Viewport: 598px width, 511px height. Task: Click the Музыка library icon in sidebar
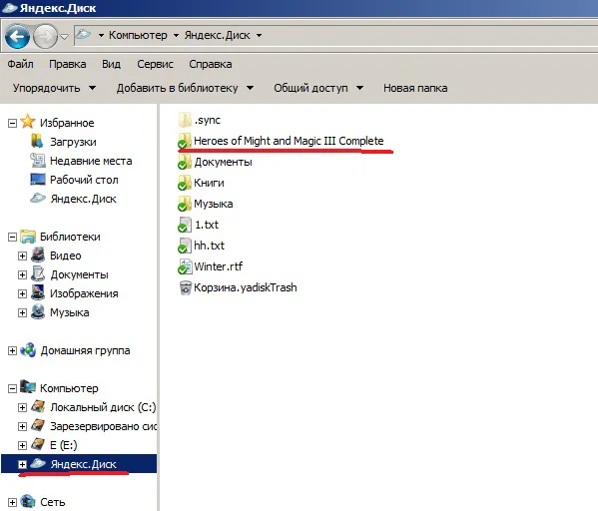pos(38,311)
